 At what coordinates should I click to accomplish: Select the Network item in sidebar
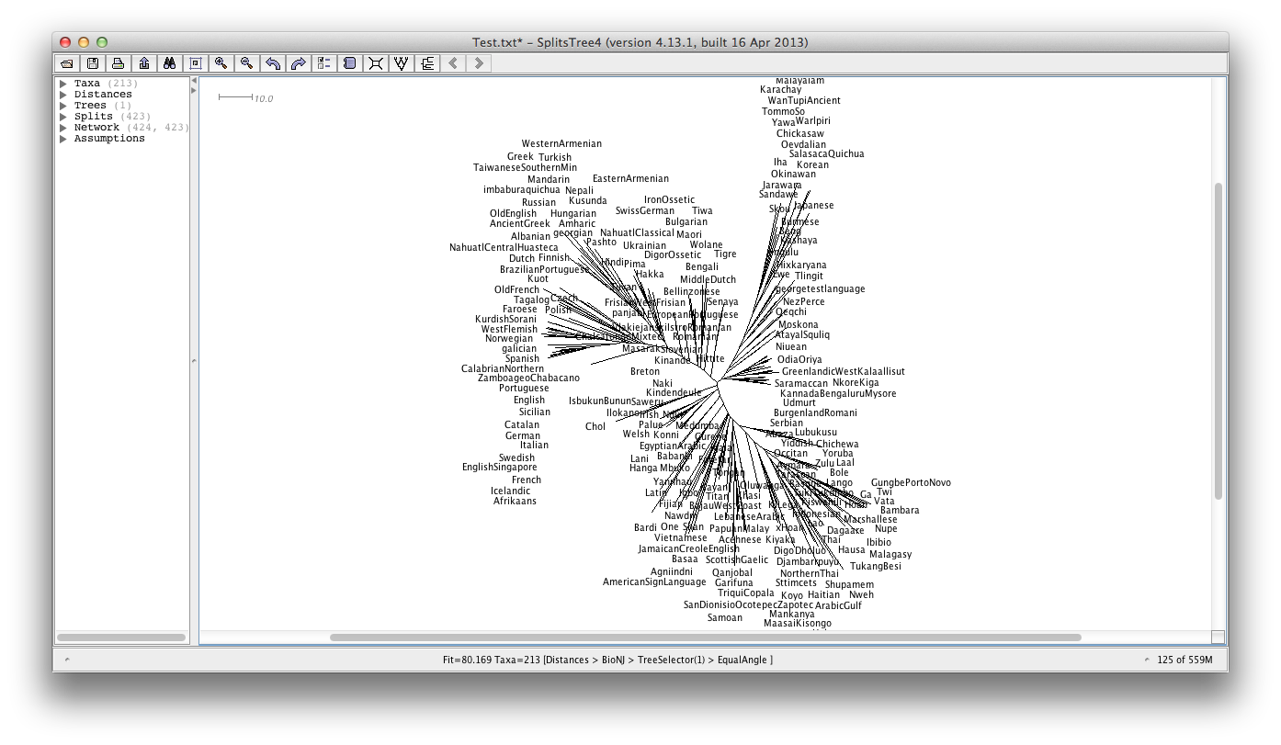(x=96, y=128)
